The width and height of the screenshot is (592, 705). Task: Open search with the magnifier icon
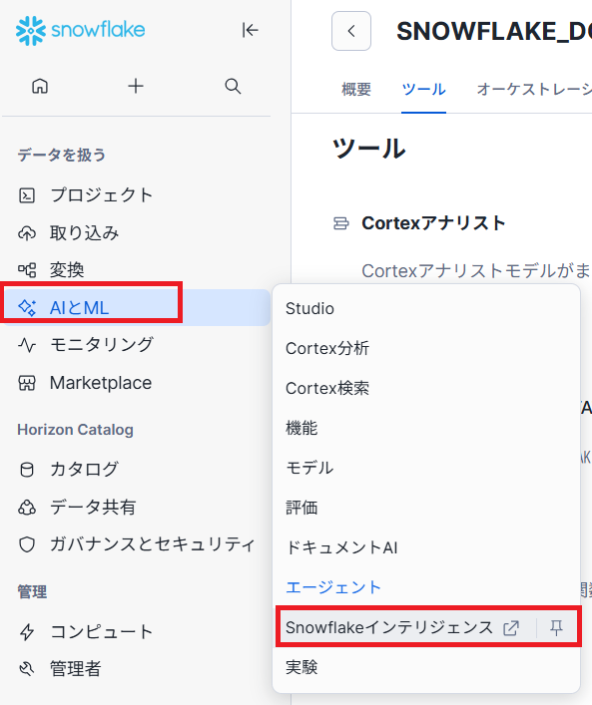[x=233, y=86]
